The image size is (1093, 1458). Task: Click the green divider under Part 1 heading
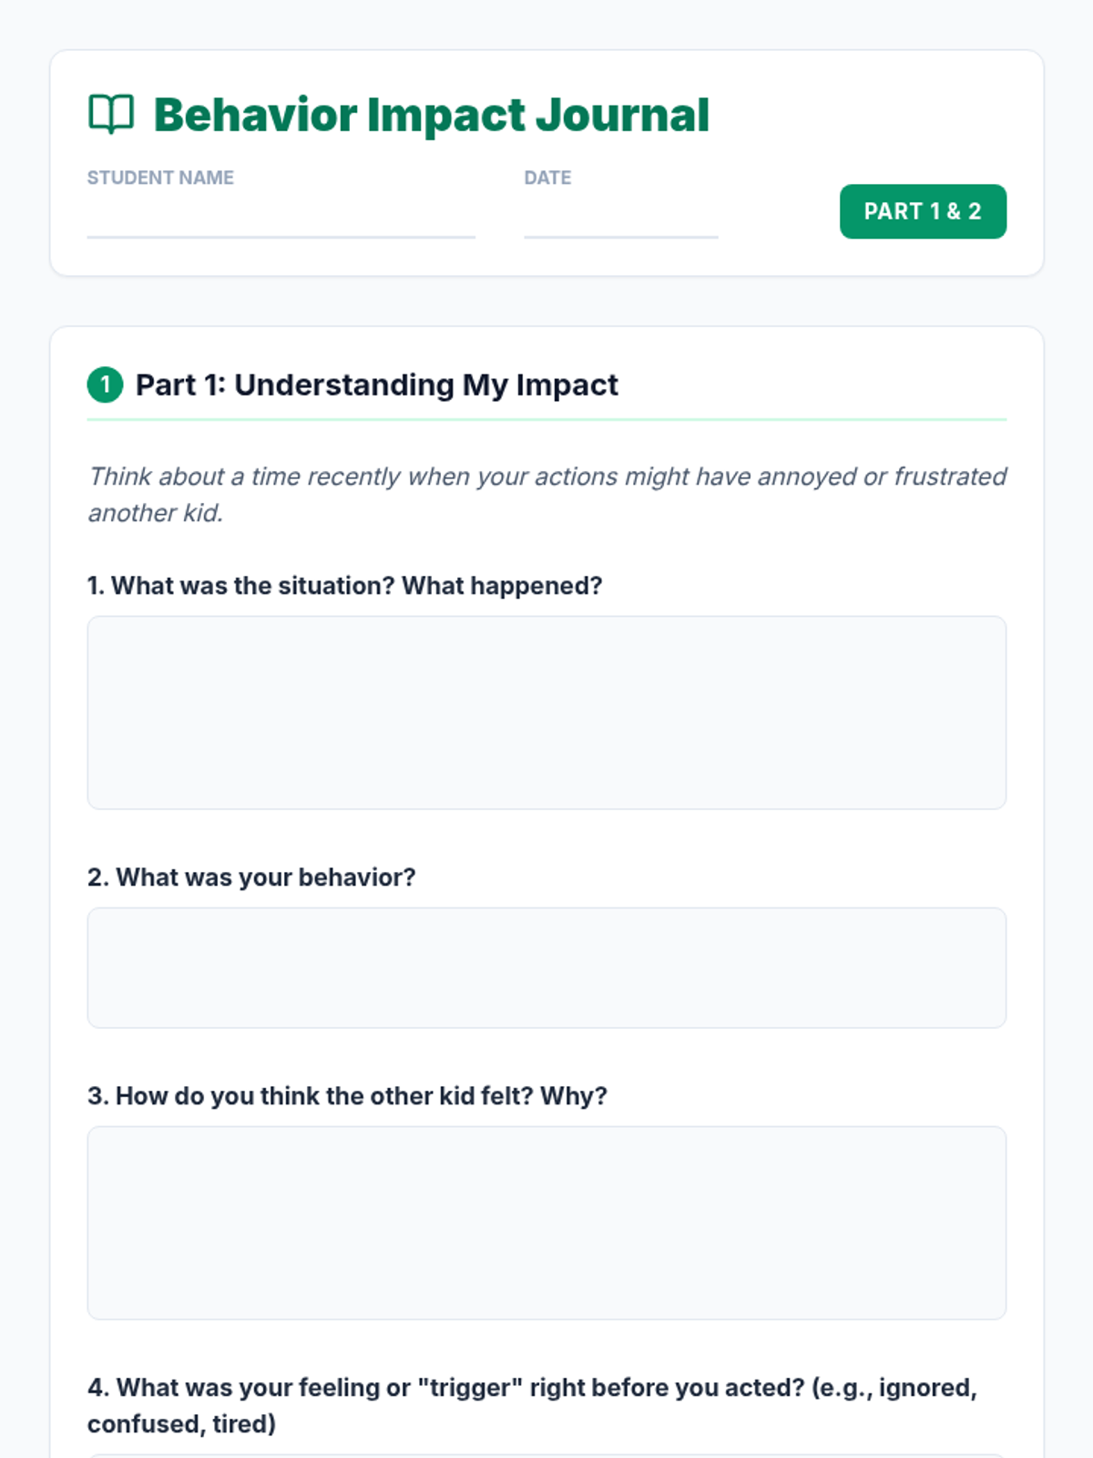(546, 420)
